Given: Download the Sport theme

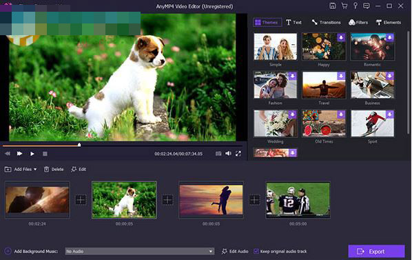Looking at the screenshot, I should tap(390, 114).
